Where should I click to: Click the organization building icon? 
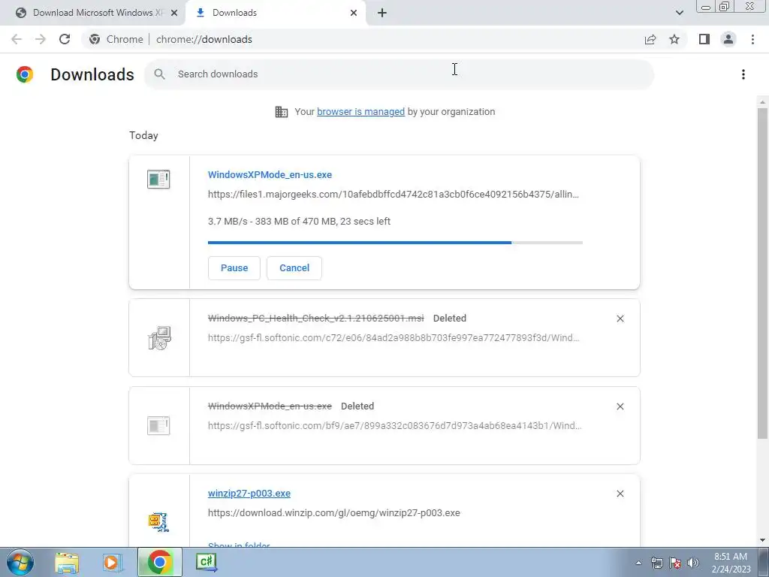tap(282, 112)
